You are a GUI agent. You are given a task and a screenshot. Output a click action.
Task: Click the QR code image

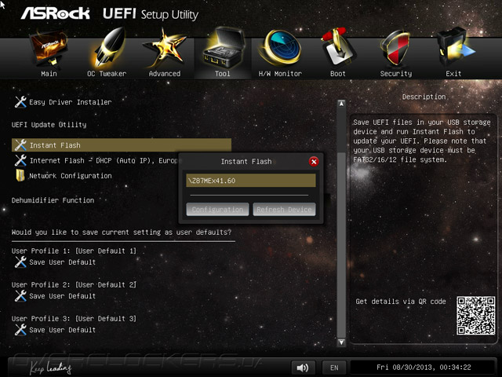click(476, 316)
